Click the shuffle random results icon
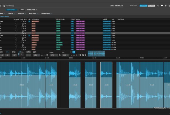The image size is (170, 115). pos(158,6)
